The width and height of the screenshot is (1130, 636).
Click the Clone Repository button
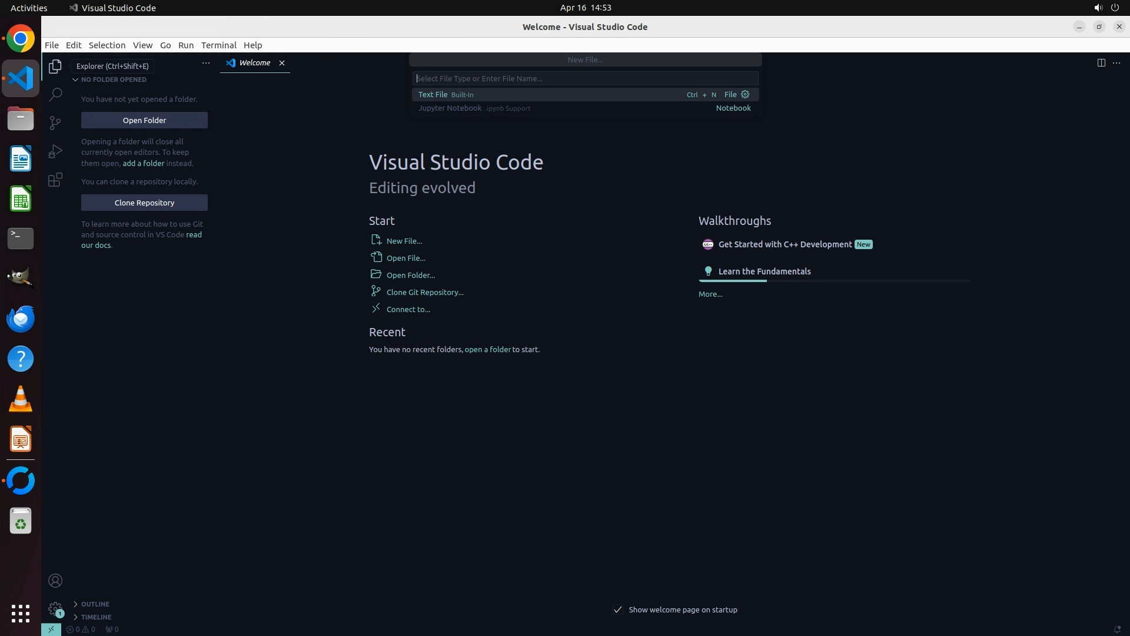tap(144, 203)
